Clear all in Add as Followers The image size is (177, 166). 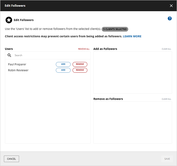click(166, 49)
